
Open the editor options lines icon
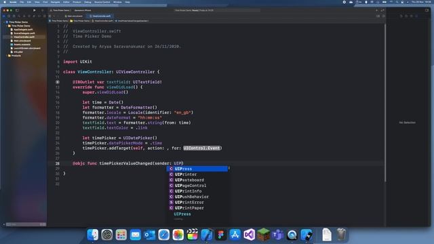tap(378, 16)
